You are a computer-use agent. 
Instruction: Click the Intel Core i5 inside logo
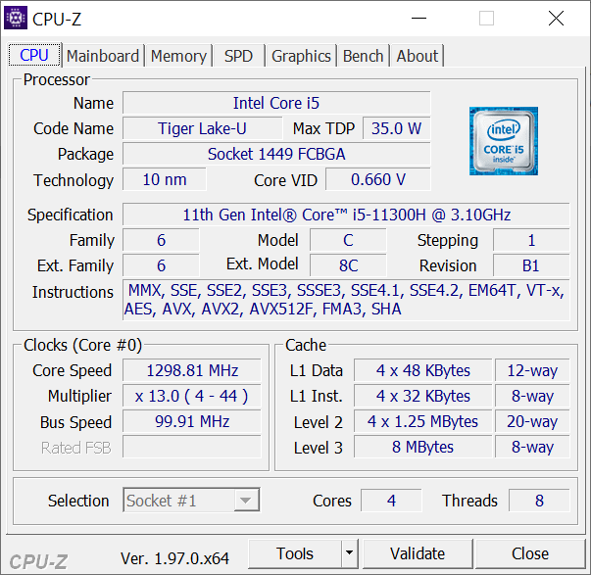pos(504,141)
